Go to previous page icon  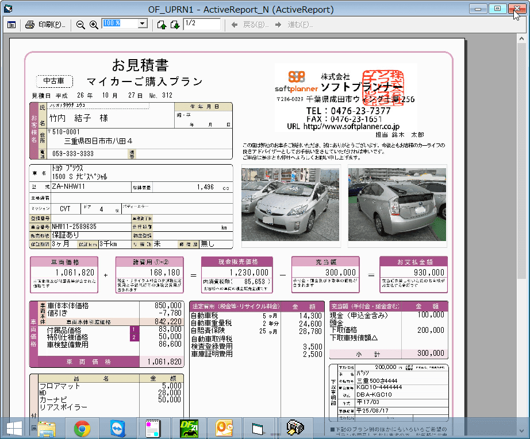tap(162, 25)
